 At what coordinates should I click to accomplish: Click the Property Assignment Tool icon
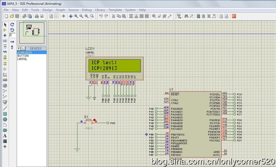192,16
